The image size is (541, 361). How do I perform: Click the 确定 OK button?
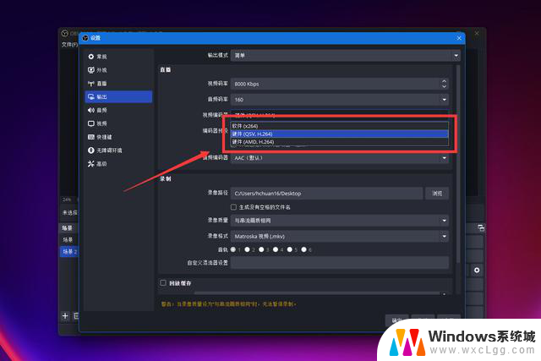coord(396,320)
